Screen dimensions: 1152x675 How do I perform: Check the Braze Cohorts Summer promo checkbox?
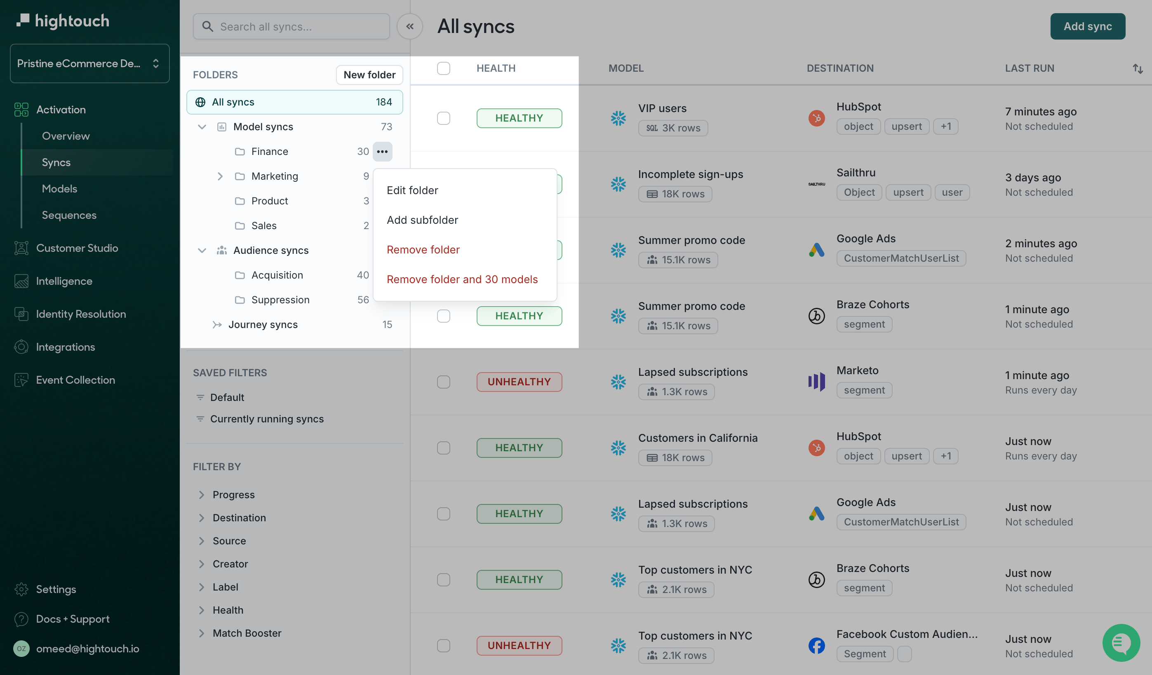443,316
